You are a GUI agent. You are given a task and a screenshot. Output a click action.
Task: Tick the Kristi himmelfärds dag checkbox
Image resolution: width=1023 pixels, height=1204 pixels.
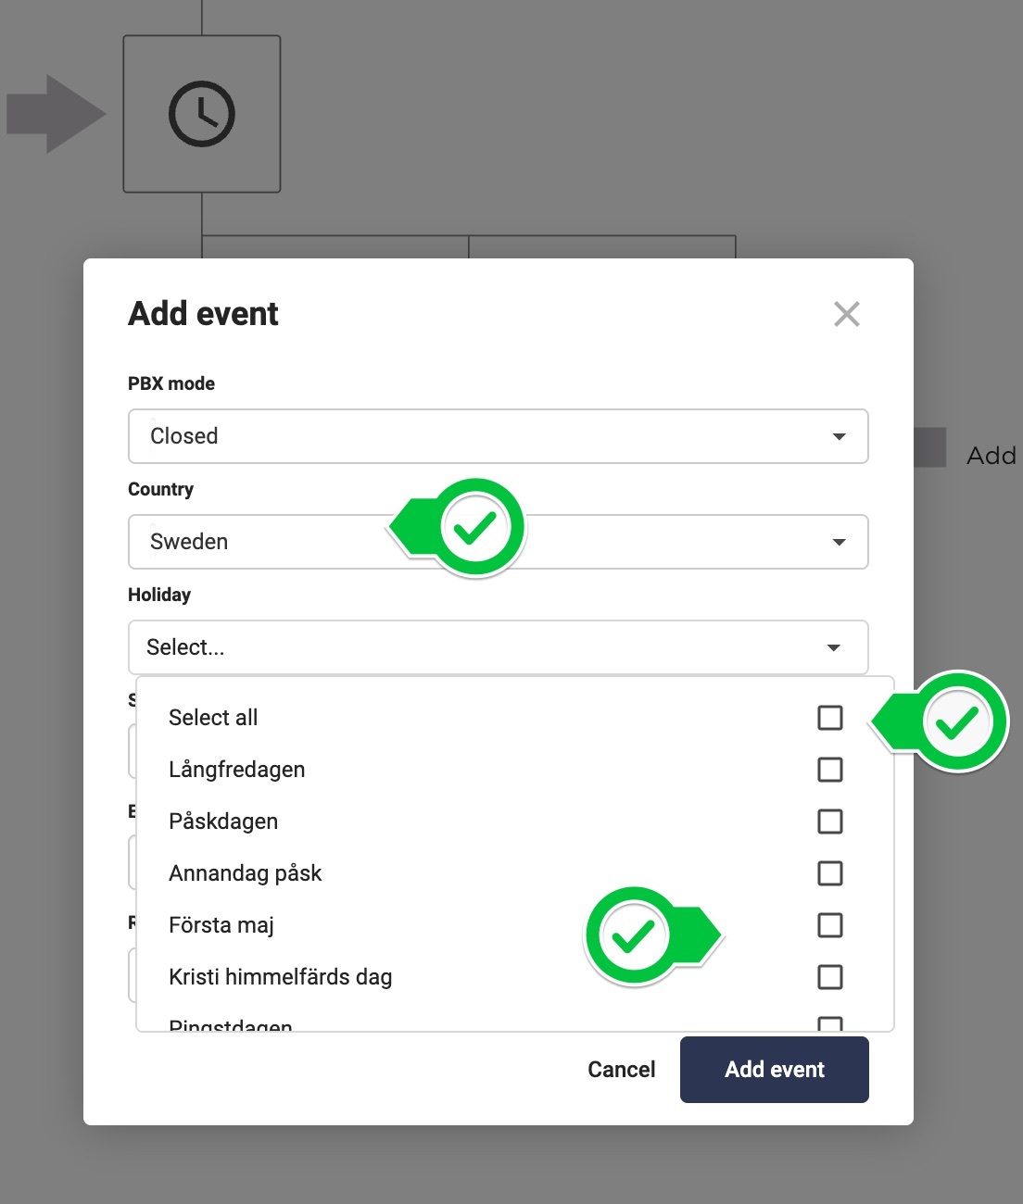tap(830, 977)
